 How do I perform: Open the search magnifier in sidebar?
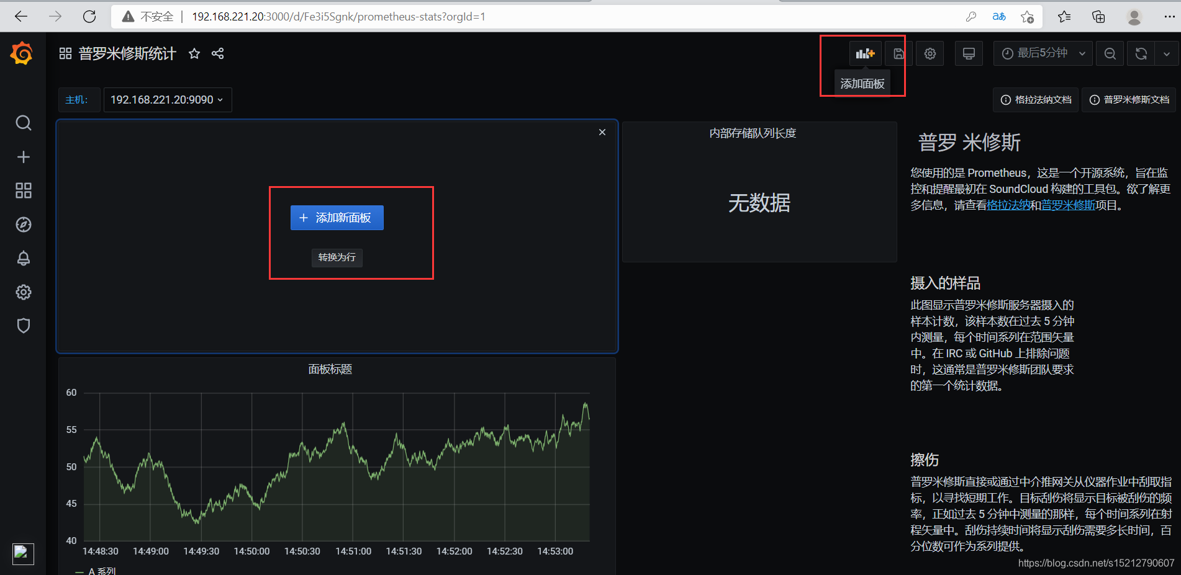[x=23, y=123]
